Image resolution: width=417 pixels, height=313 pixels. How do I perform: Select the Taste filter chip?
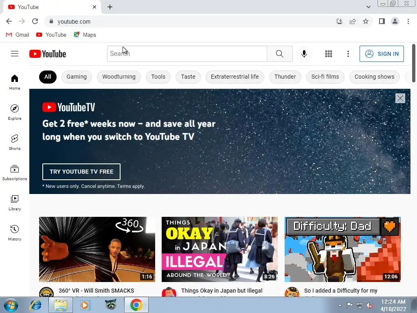pyautogui.click(x=188, y=77)
